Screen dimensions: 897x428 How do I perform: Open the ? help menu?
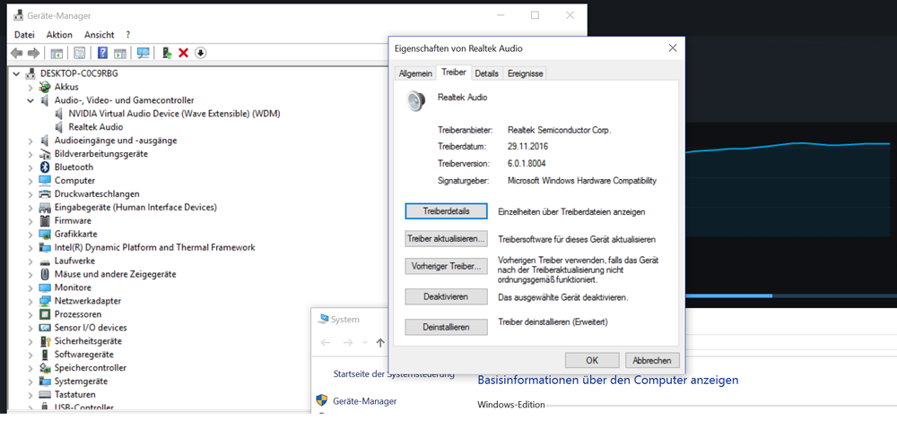click(x=128, y=35)
